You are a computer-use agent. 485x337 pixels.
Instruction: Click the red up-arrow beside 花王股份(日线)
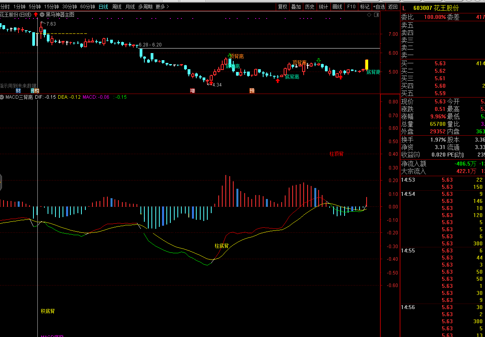(x=36, y=15)
